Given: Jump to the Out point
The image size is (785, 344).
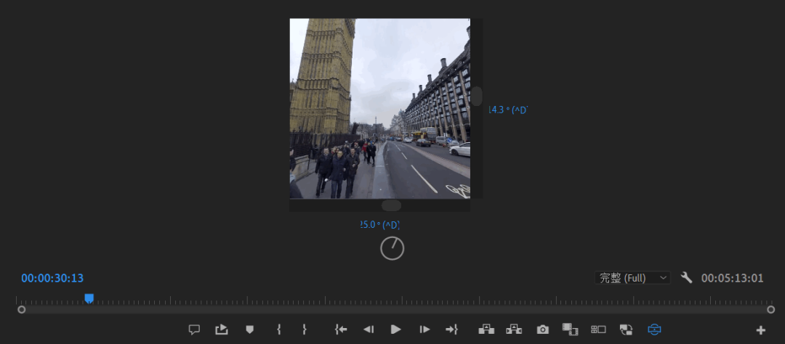Looking at the screenshot, I should coord(451,329).
